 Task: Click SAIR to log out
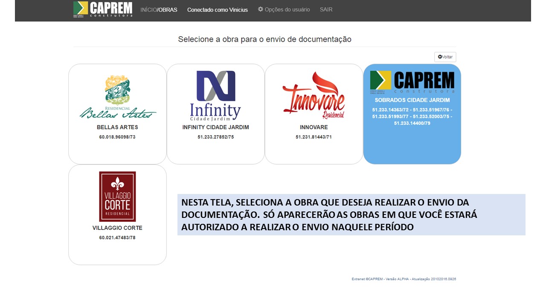(x=326, y=9)
